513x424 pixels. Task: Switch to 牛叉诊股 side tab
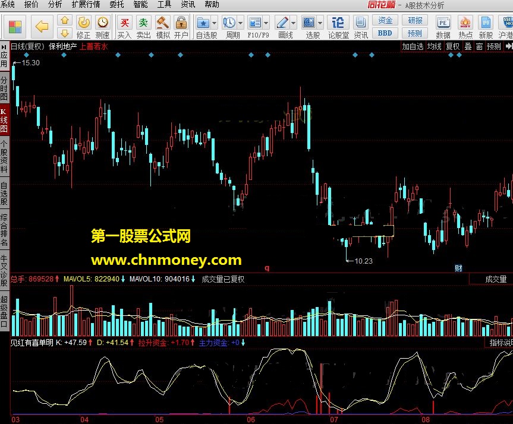click(x=4, y=270)
